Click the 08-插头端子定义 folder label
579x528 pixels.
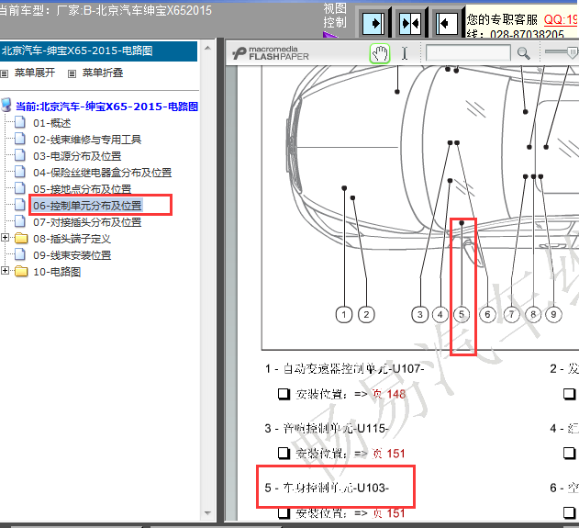point(72,239)
